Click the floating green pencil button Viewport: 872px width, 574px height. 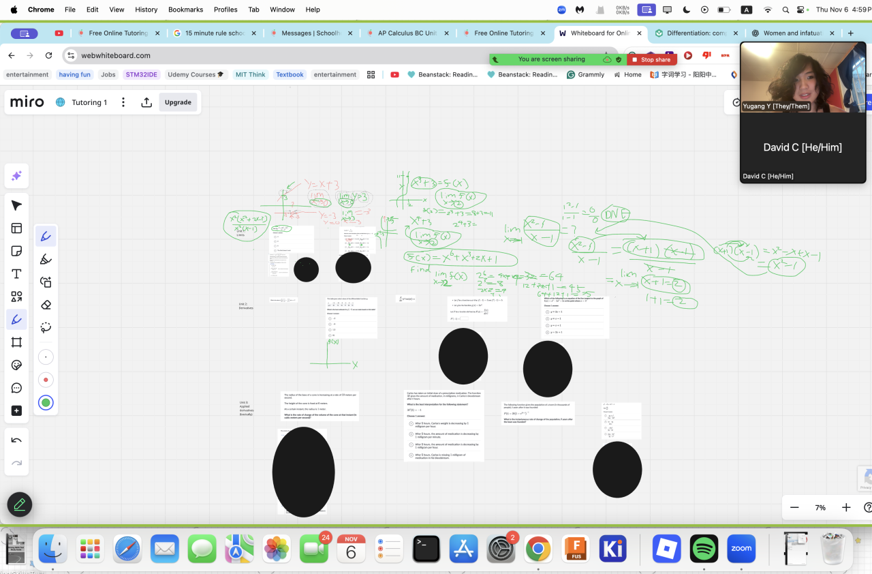(x=20, y=504)
